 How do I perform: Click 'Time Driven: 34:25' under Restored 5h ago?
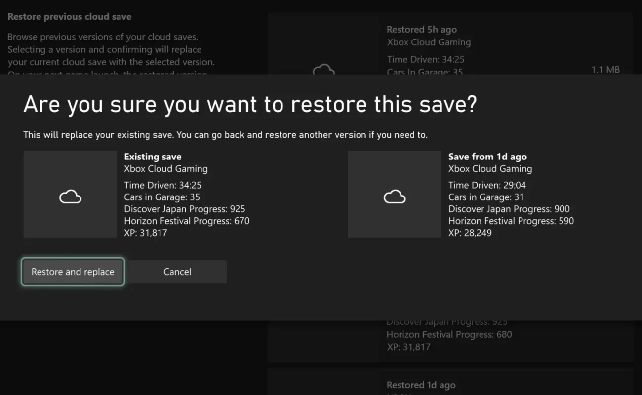(426, 59)
